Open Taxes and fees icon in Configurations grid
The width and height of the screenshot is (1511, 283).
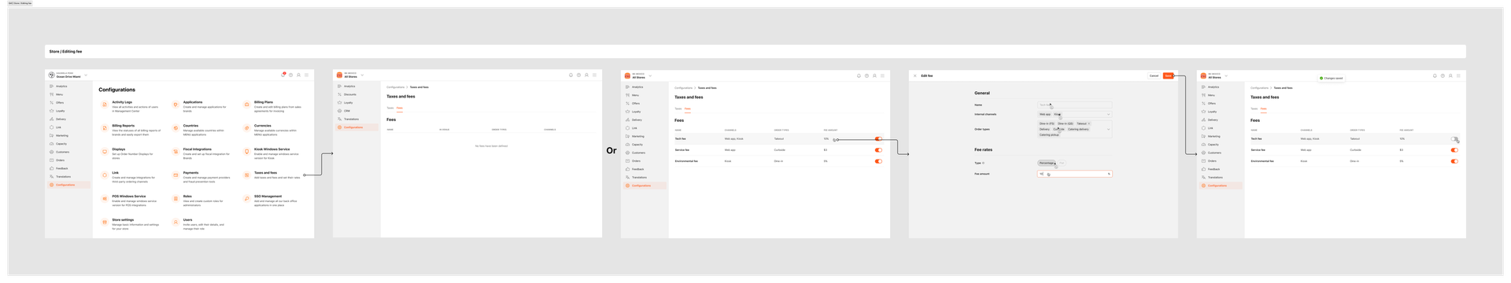pyautogui.click(x=246, y=175)
